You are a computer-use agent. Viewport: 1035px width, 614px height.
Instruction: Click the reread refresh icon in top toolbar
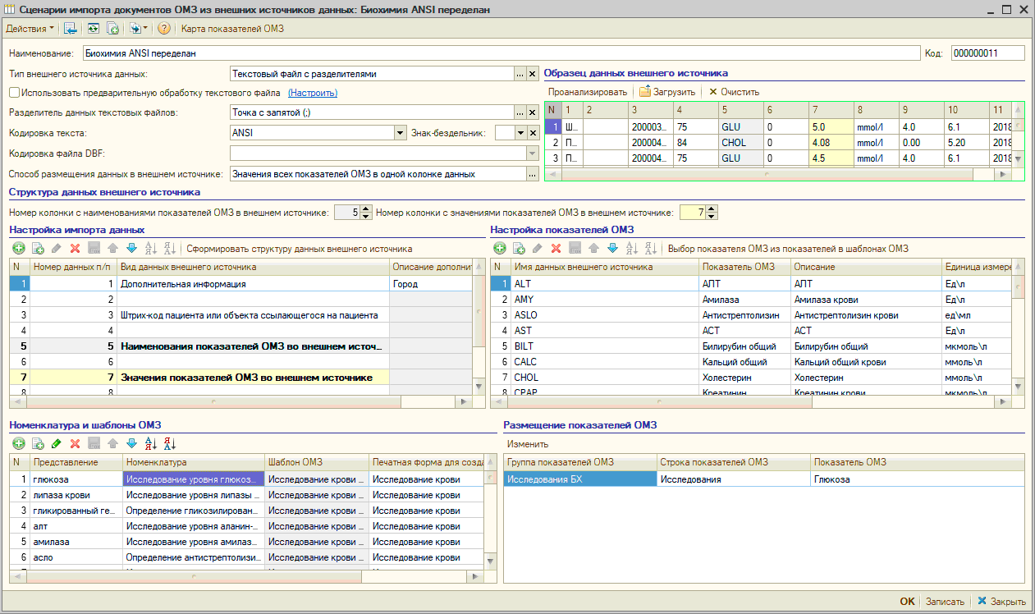(x=94, y=29)
